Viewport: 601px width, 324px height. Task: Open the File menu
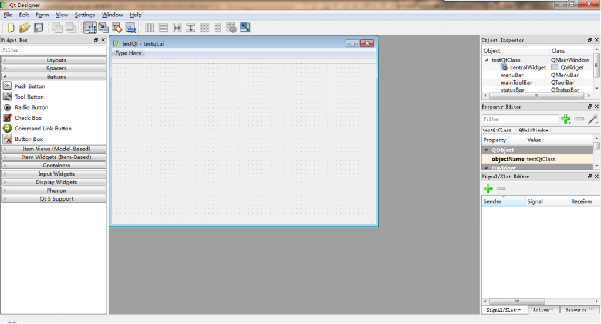[8, 15]
